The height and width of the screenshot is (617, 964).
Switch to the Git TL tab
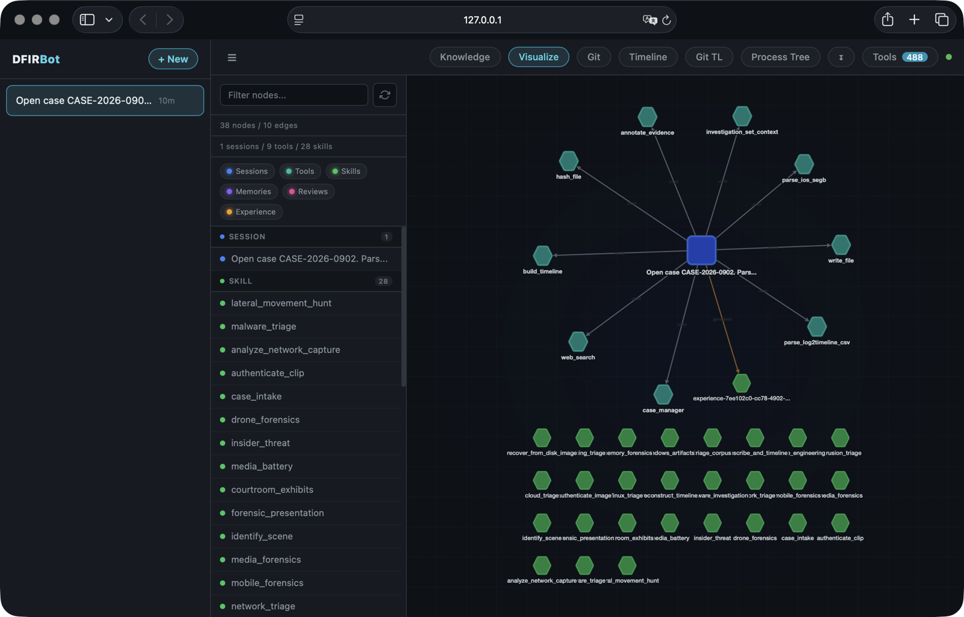[709, 57]
